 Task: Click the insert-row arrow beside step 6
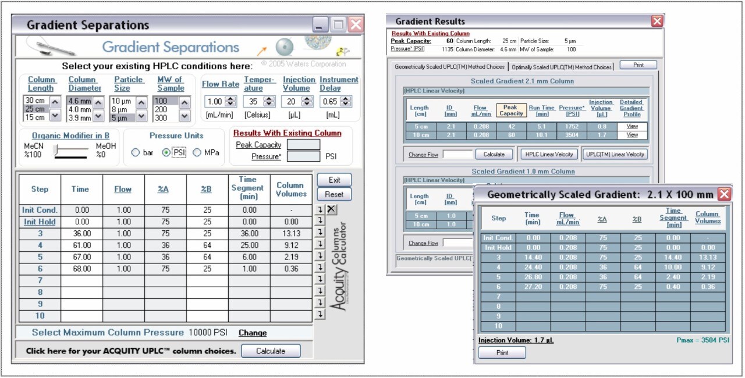point(320,268)
